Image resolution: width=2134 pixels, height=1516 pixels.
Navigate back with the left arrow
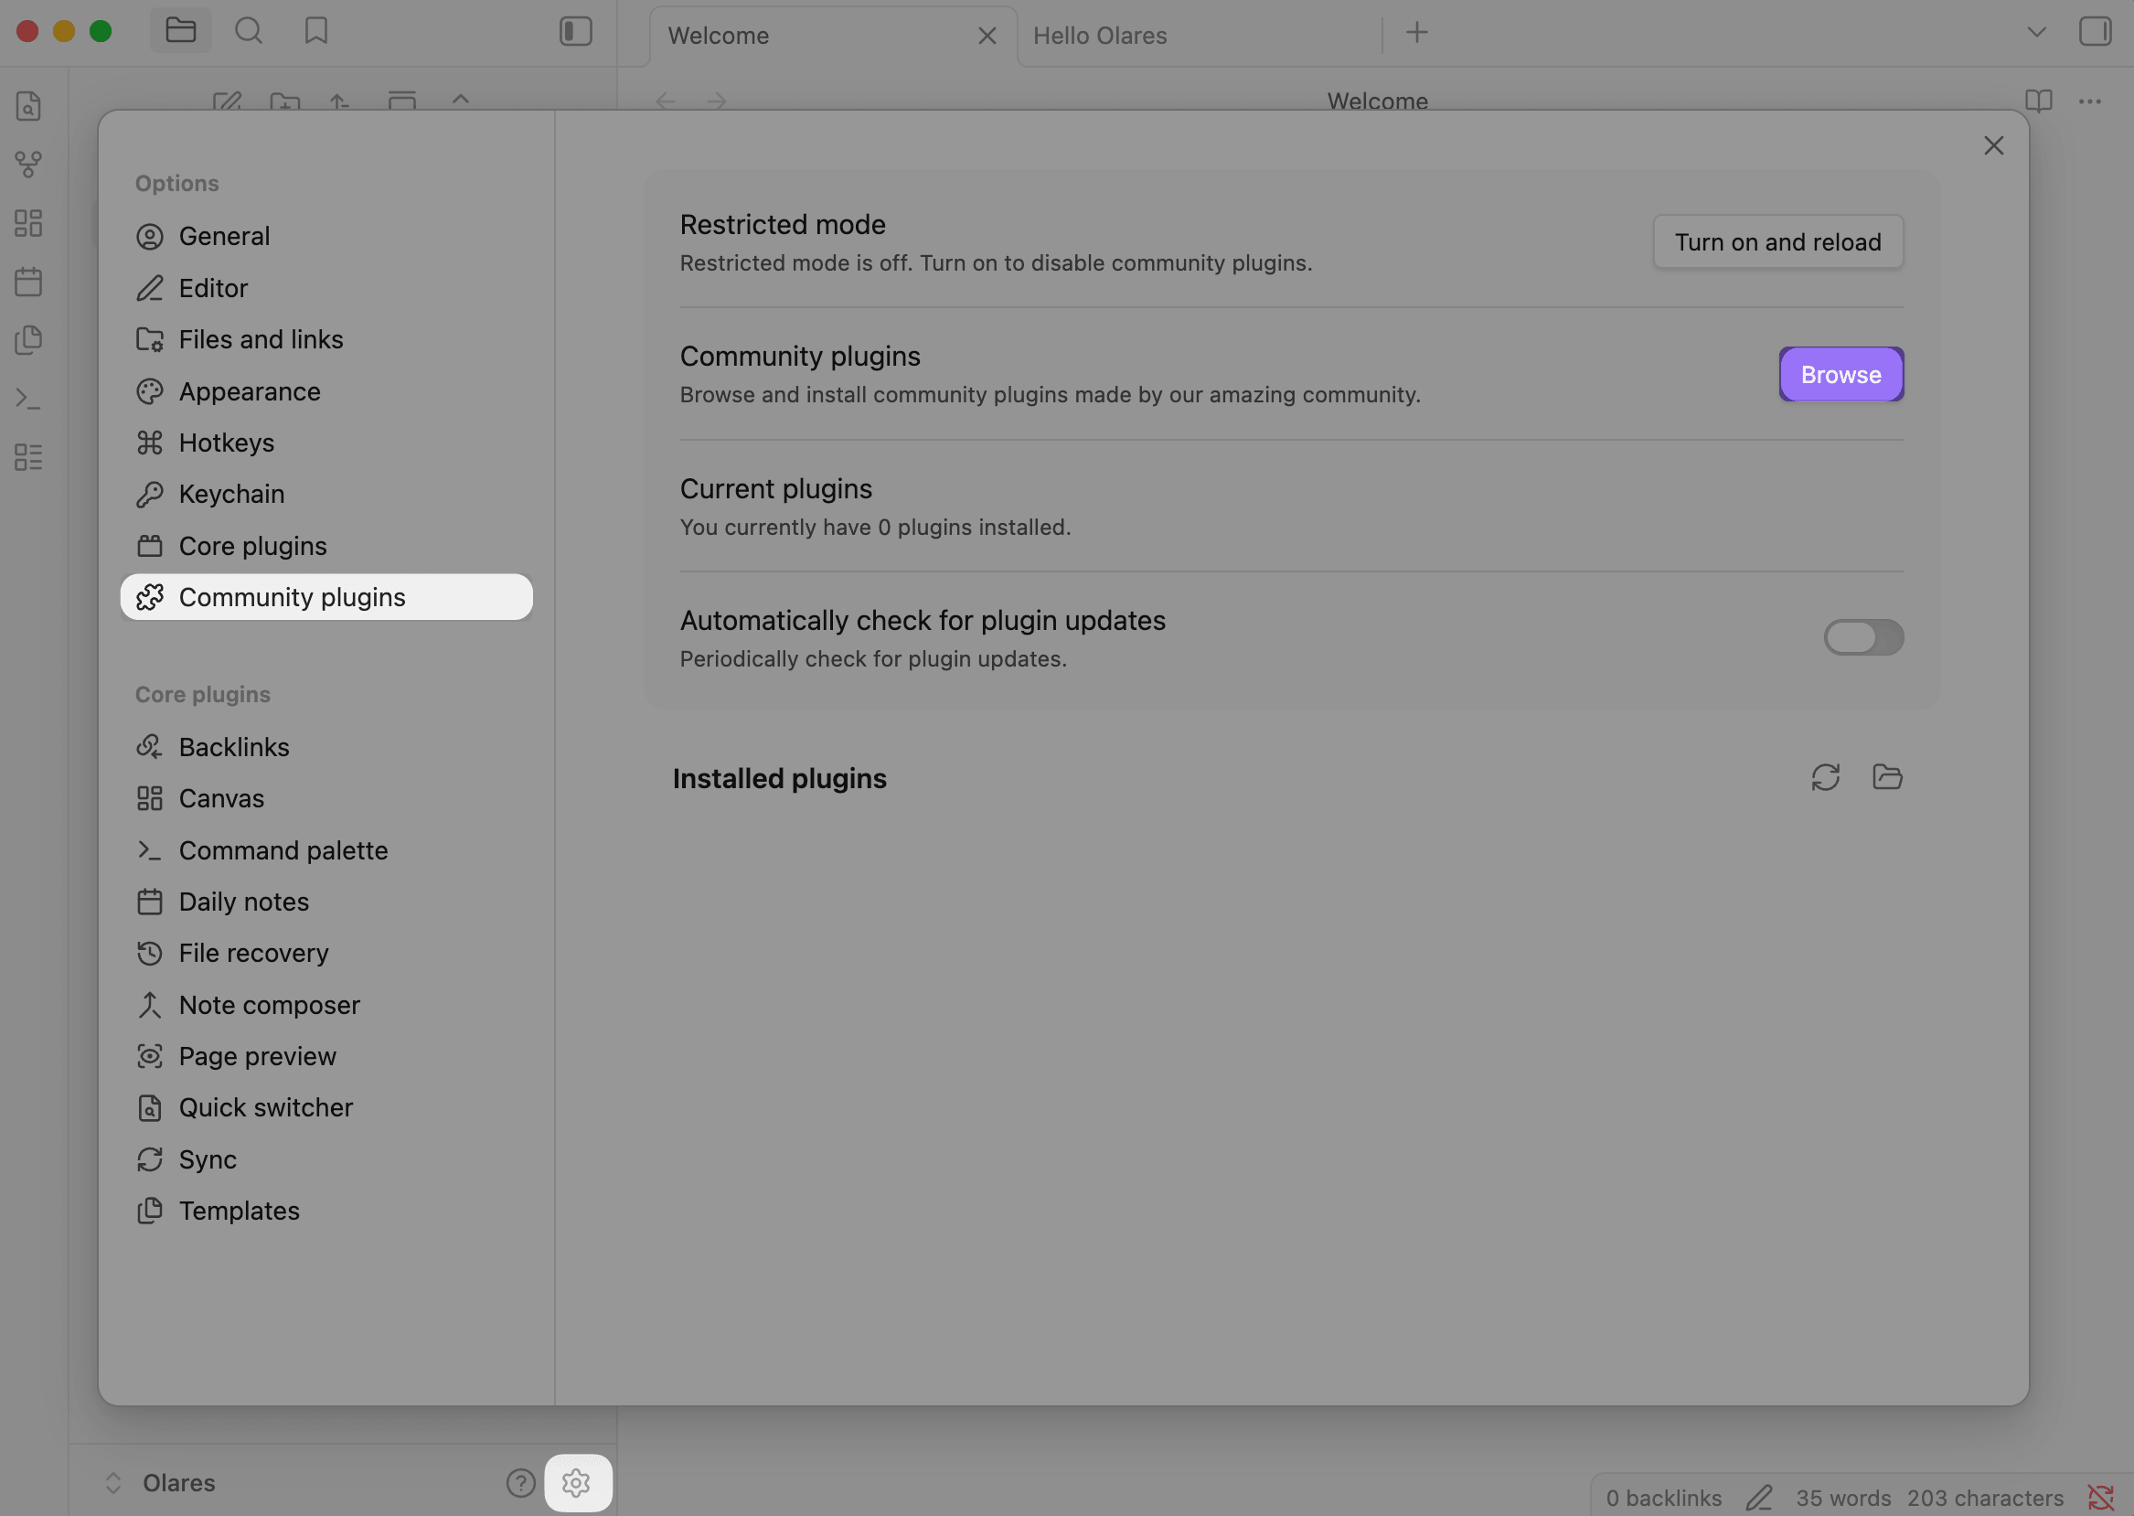[x=666, y=101]
